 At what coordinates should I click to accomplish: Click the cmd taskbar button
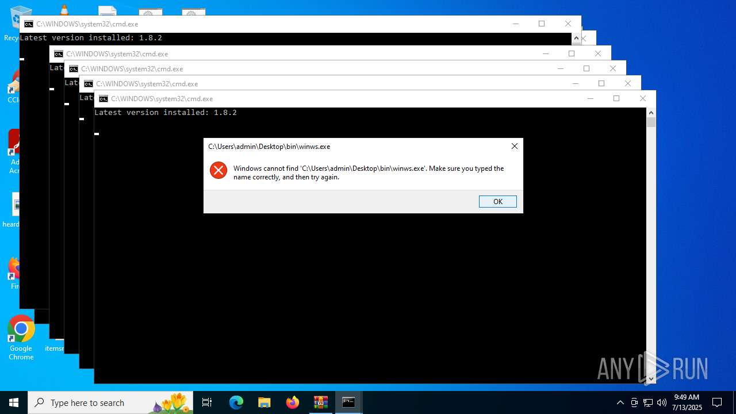(x=348, y=402)
